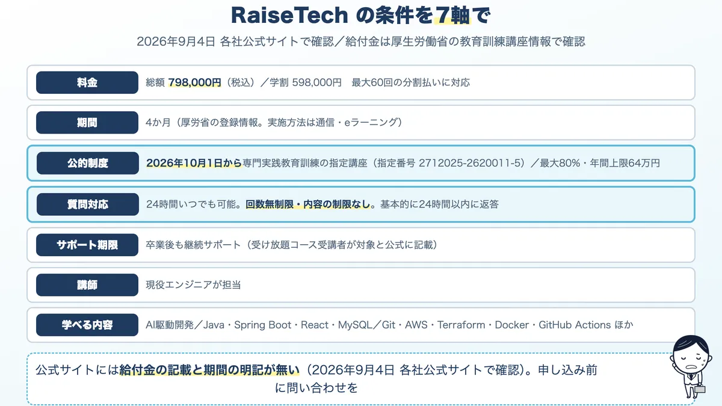Click the designation number 2712025-2620011-5

coord(471,163)
